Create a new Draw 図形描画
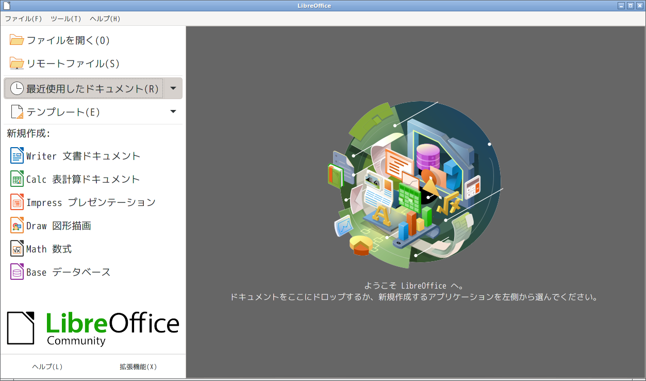This screenshot has width=646, height=381. (93, 226)
